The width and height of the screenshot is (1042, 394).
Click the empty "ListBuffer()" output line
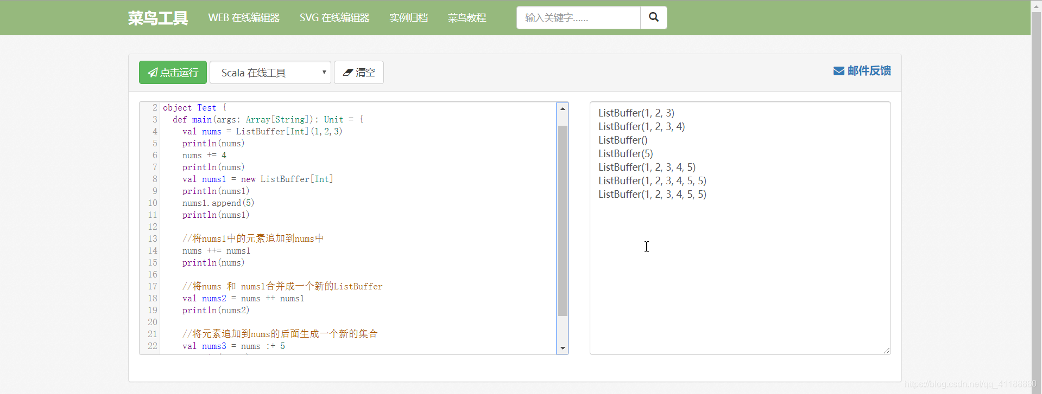point(623,140)
